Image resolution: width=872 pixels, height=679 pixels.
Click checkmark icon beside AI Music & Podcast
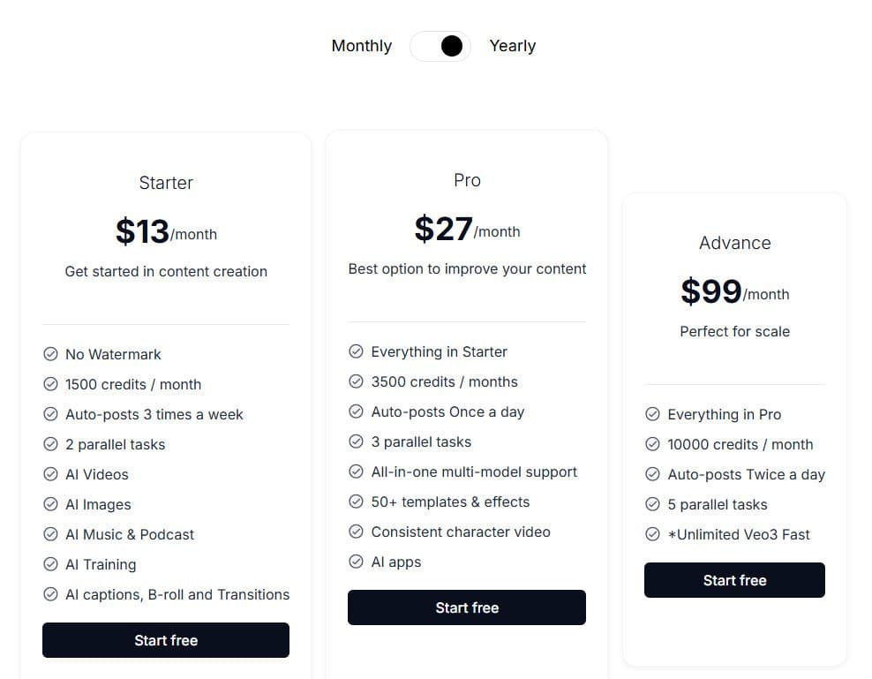point(51,534)
